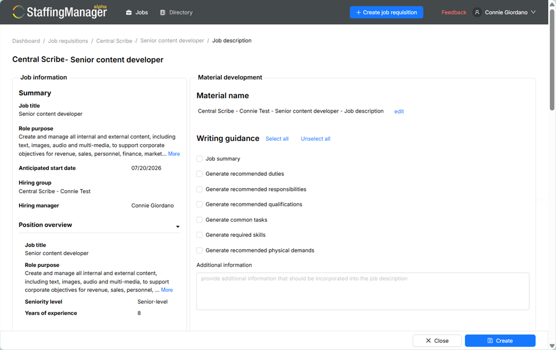Open the Directory menu
Viewport: 556px width, 350px height.
pyautogui.click(x=176, y=12)
